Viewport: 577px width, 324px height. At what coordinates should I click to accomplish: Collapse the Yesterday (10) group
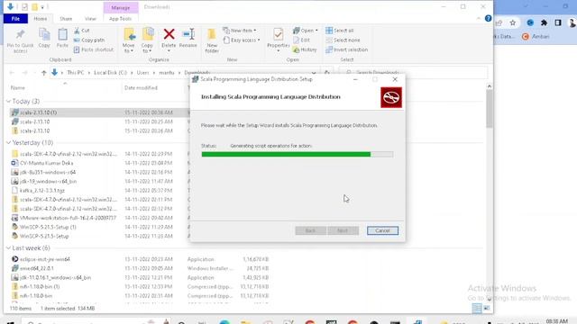click(x=8, y=142)
